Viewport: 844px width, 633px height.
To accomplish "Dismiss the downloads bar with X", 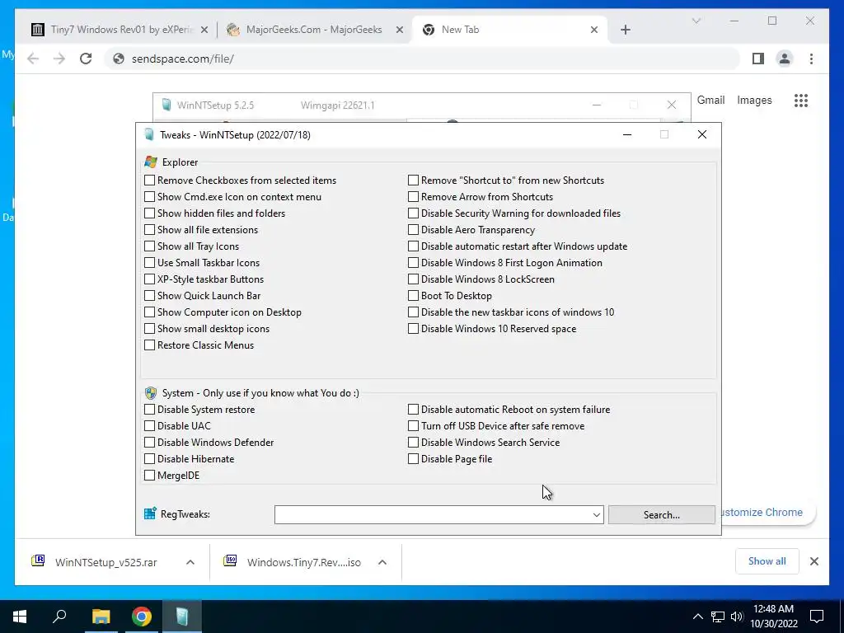I will tap(814, 561).
